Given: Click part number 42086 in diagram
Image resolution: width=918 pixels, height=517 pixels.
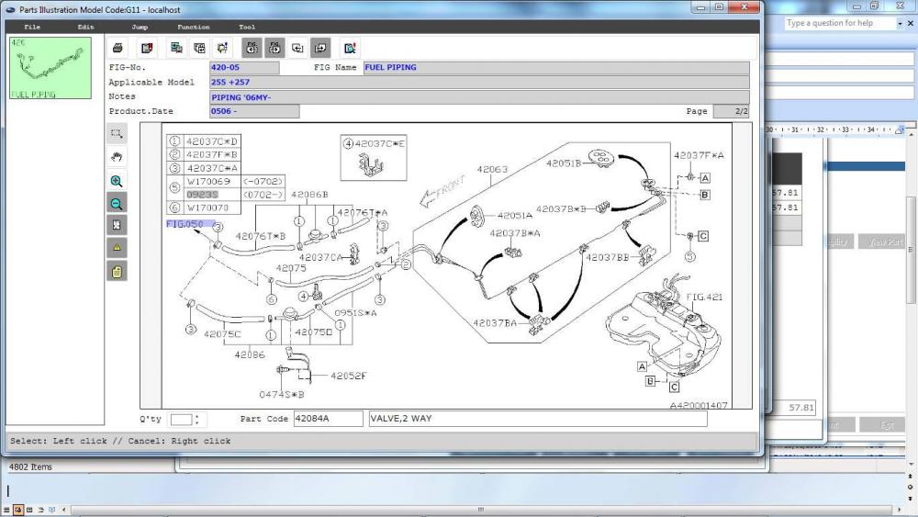Looking at the screenshot, I should [250, 354].
